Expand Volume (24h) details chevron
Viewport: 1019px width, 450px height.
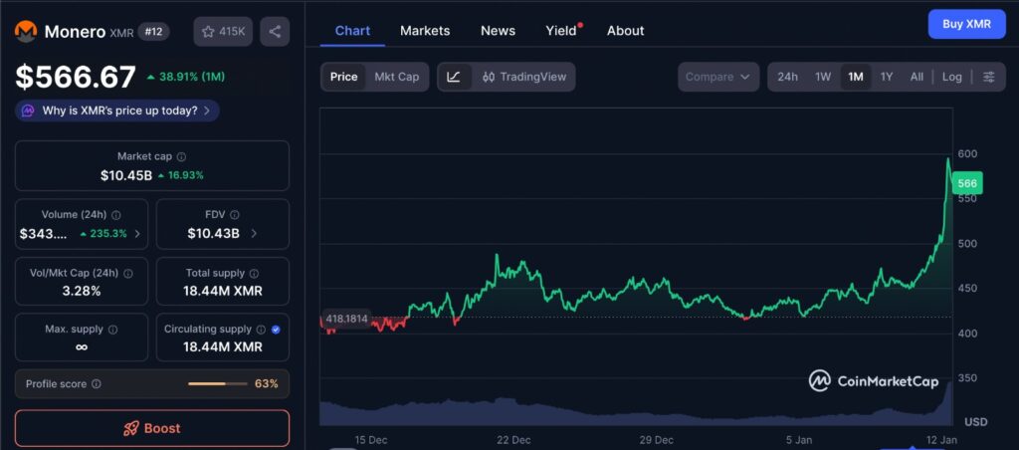(x=137, y=233)
